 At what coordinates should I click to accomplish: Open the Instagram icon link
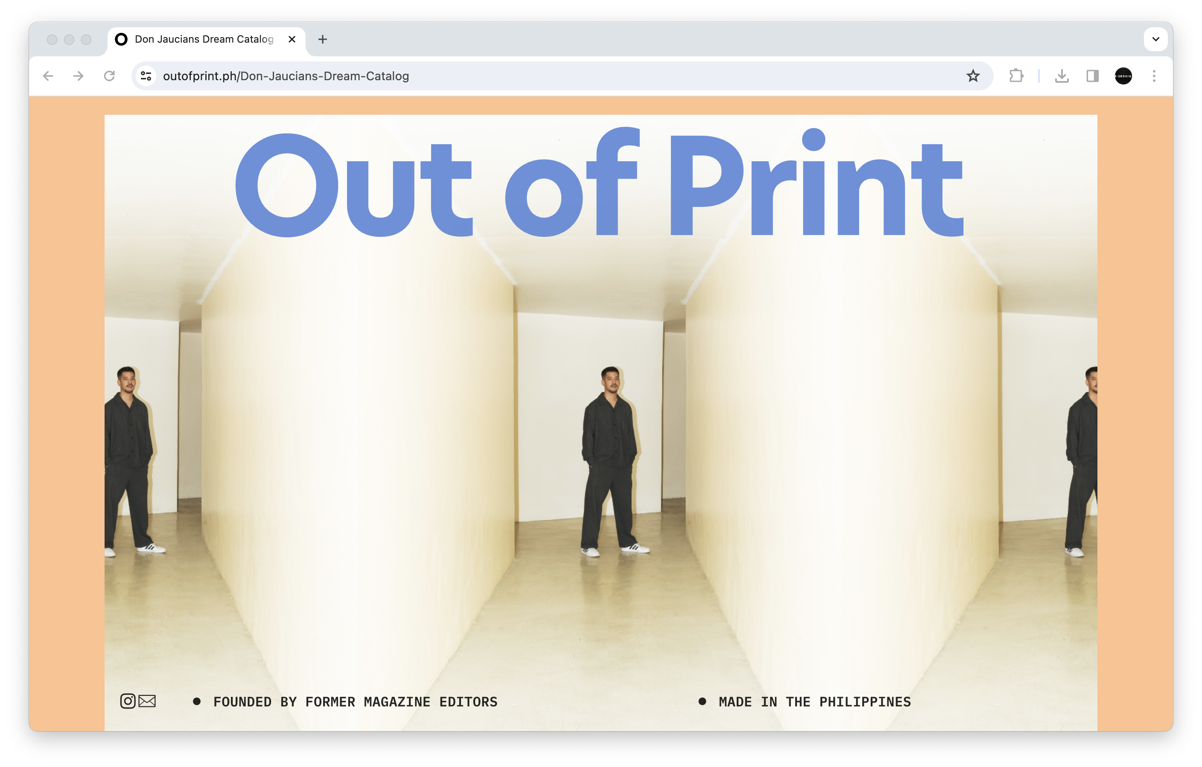(128, 701)
